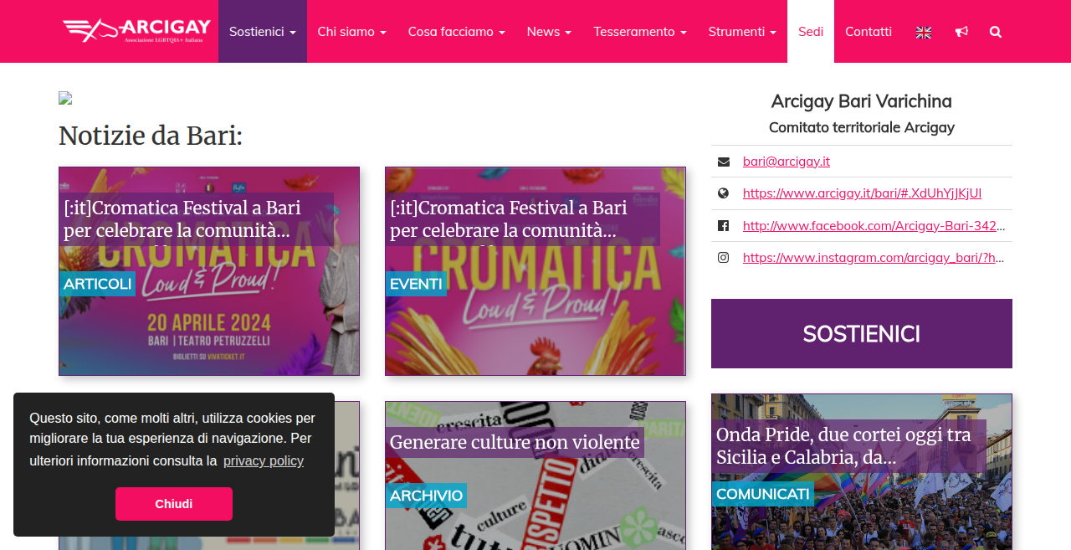Image resolution: width=1071 pixels, height=550 pixels.
Task: Click the ARTICOLI category label
Action: pos(98,284)
